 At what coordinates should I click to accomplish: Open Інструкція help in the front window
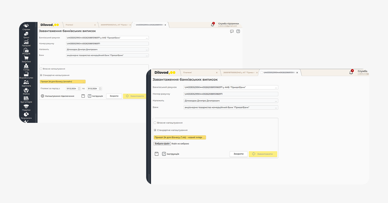click(170, 154)
